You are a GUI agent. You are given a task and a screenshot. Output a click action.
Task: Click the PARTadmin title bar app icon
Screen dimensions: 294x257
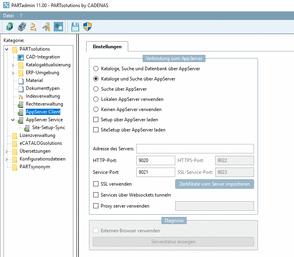coord(6,5)
